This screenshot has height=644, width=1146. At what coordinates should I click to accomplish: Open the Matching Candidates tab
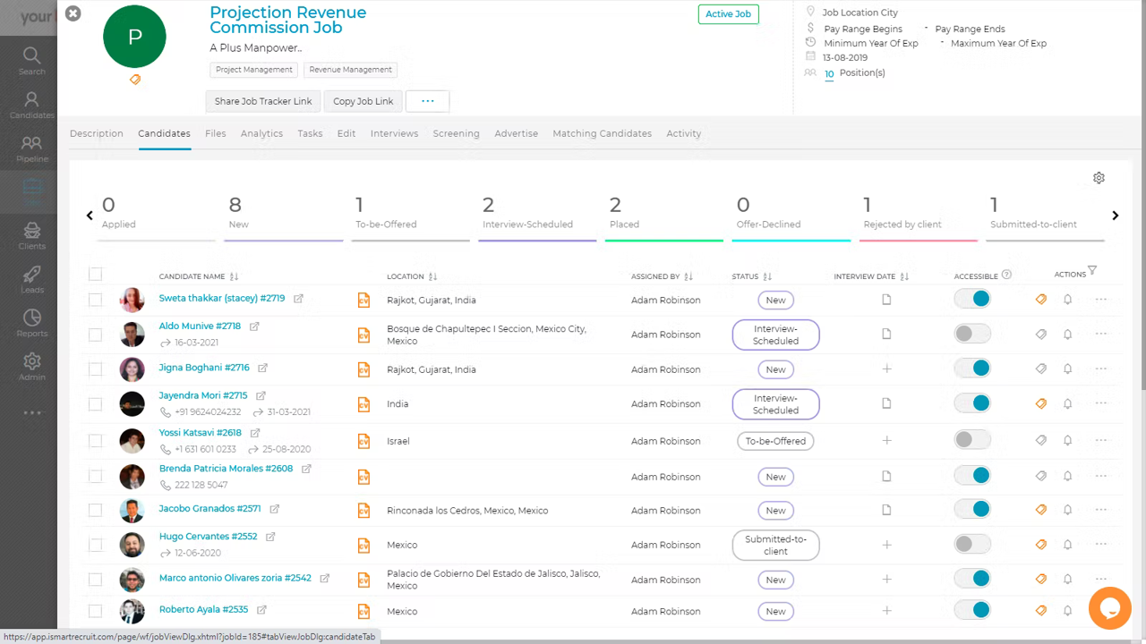click(x=602, y=133)
